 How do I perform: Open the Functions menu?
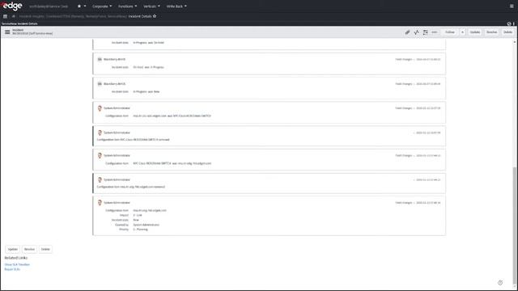(x=128, y=6)
